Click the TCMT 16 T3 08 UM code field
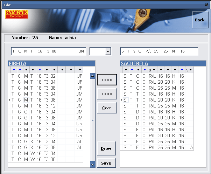 [48, 51]
